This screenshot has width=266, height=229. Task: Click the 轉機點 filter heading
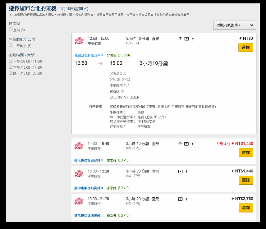coord(14,24)
